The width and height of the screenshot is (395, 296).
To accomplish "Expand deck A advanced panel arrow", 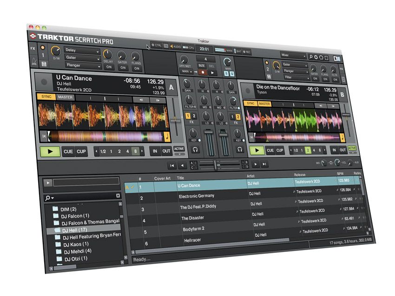I will (179, 154).
